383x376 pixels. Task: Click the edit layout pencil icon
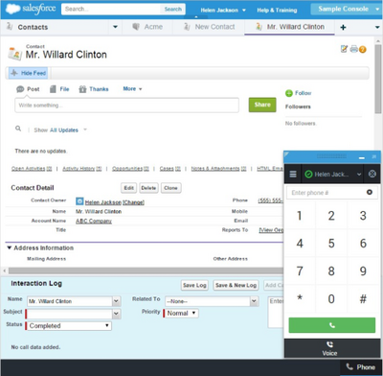(344, 49)
